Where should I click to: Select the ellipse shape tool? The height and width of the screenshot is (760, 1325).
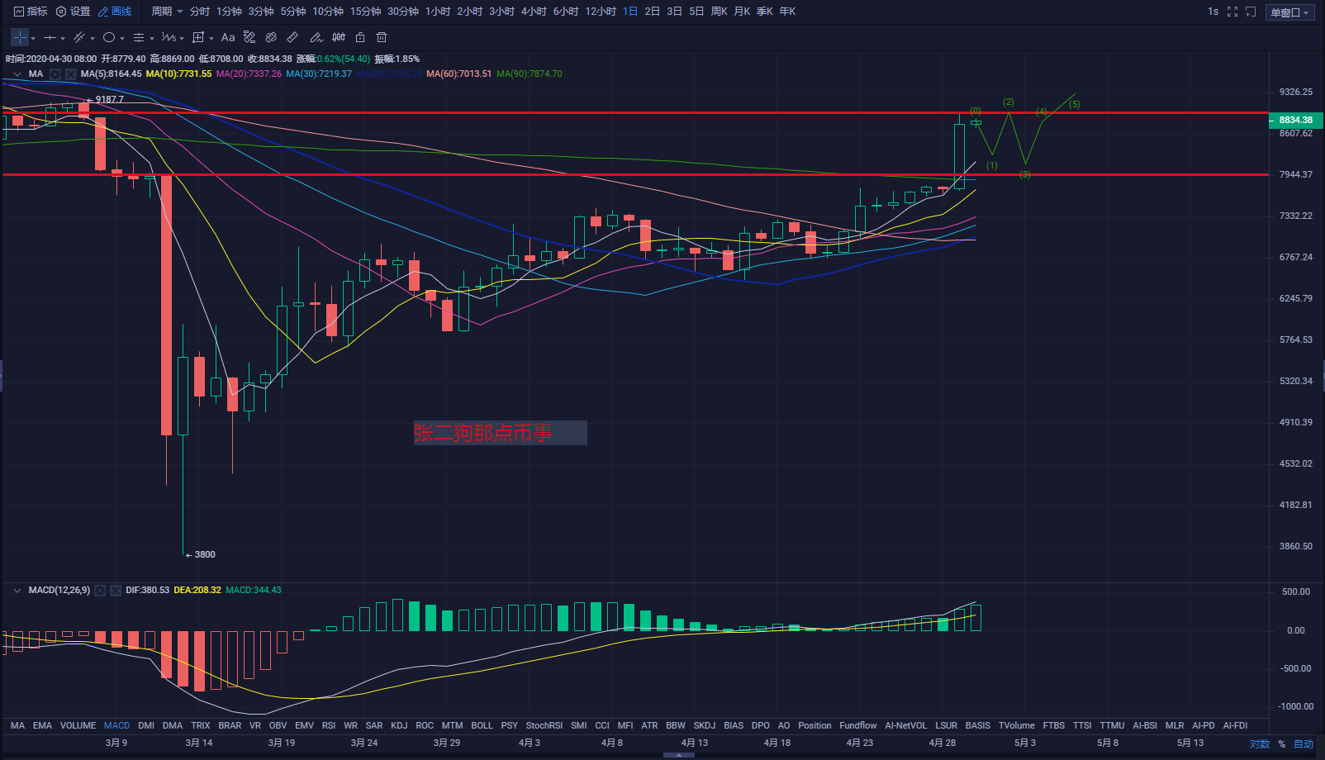point(109,37)
